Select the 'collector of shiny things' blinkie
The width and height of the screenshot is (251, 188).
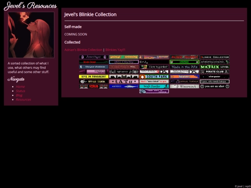click(x=124, y=62)
